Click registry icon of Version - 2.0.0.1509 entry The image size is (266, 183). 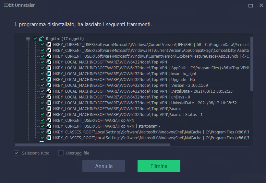click(49, 86)
